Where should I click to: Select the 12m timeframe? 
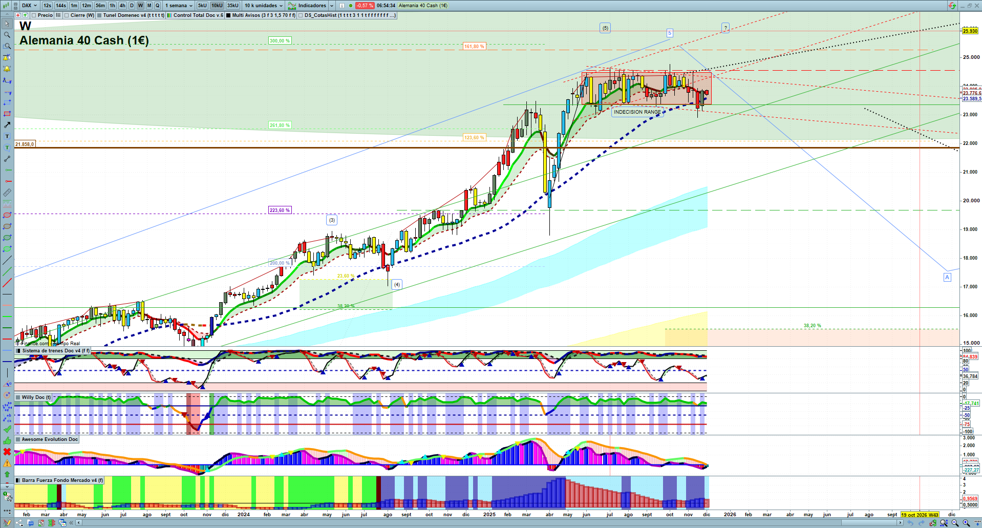click(87, 6)
